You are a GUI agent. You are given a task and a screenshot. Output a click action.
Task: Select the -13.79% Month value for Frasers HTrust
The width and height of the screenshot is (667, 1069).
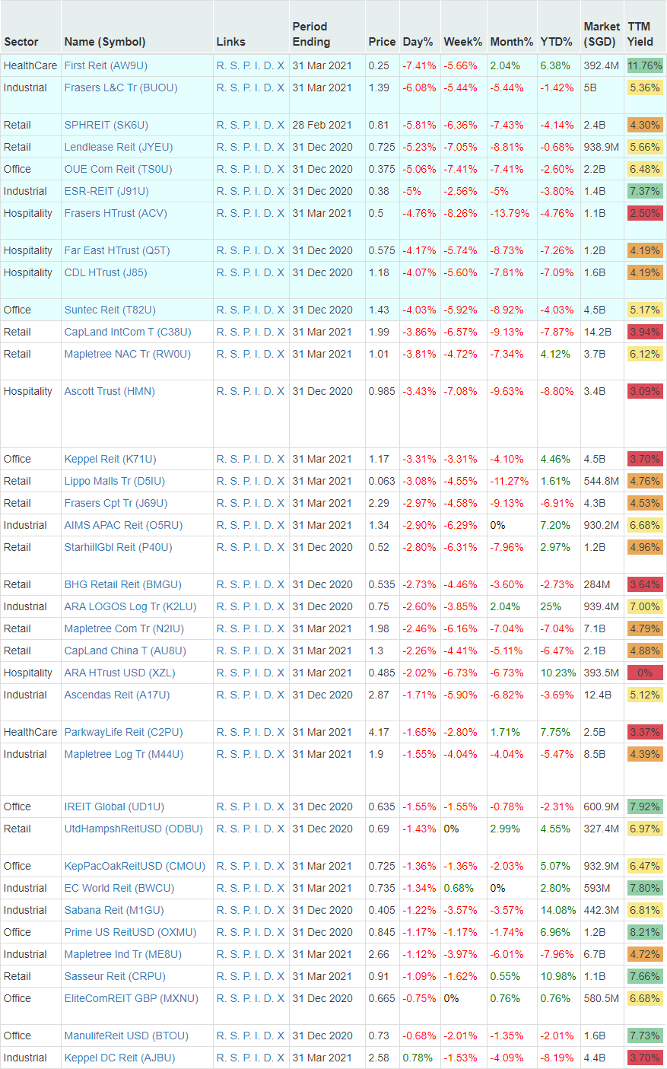[x=510, y=213]
